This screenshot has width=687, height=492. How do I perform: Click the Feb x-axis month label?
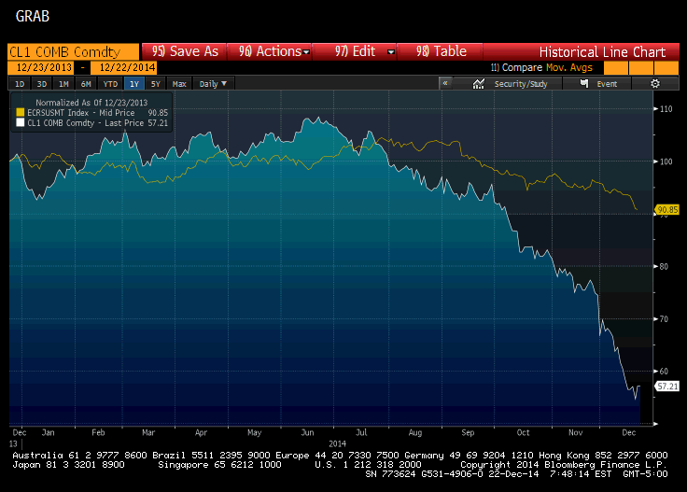tap(98, 432)
